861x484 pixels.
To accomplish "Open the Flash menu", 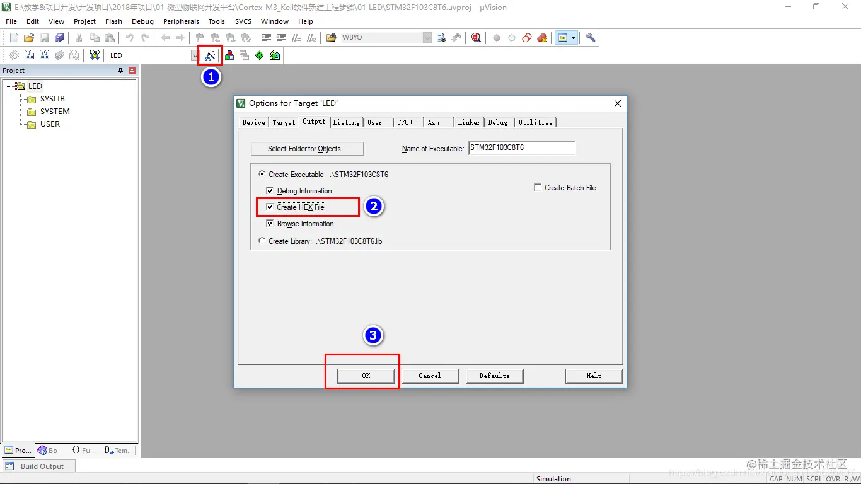I will [114, 21].
